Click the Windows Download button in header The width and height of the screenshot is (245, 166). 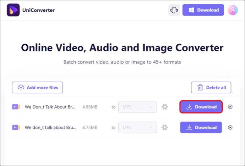pos(203,10)
